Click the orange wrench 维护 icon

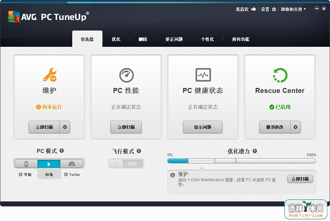click(50, 75)
